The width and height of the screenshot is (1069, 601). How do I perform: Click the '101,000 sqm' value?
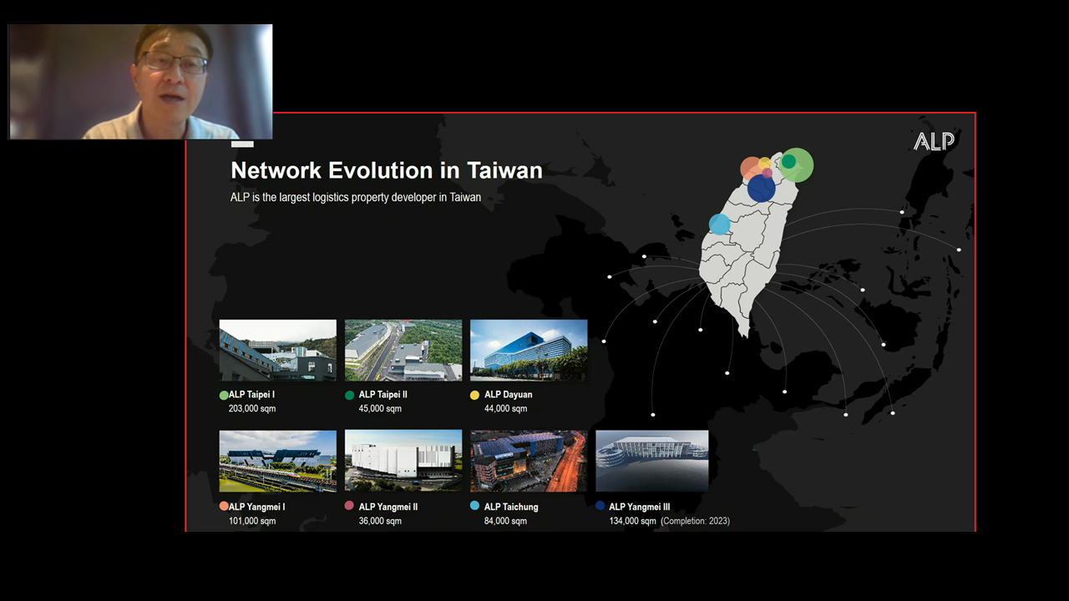[x=252, y=522]
